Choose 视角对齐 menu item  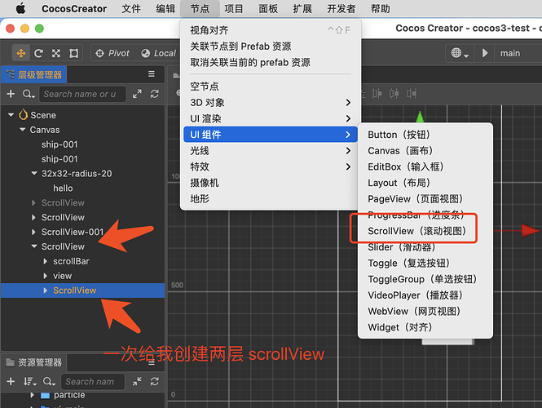click(x=271, y=30)
